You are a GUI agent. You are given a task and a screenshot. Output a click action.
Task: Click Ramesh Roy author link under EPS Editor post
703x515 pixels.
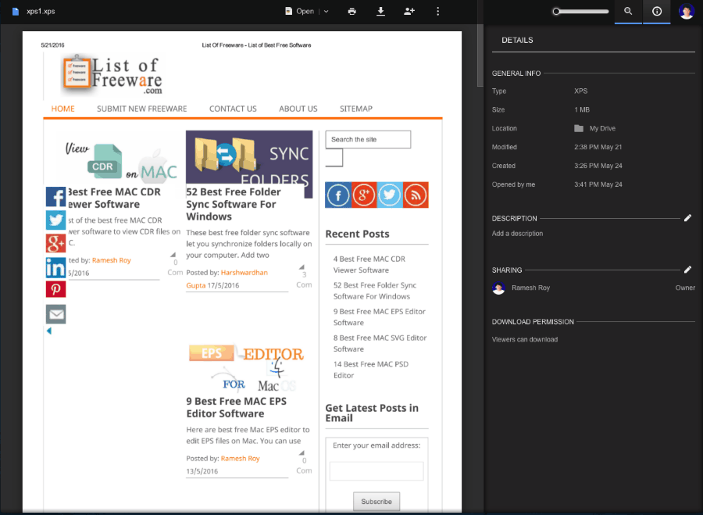[241, 459]
